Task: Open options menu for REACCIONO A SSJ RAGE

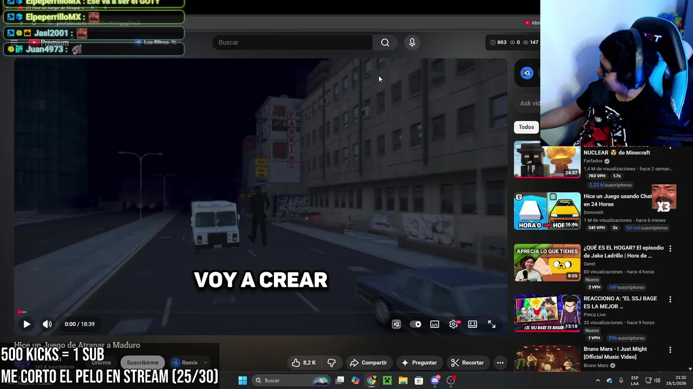Action: pyautogui.click(x=670, y=299)
